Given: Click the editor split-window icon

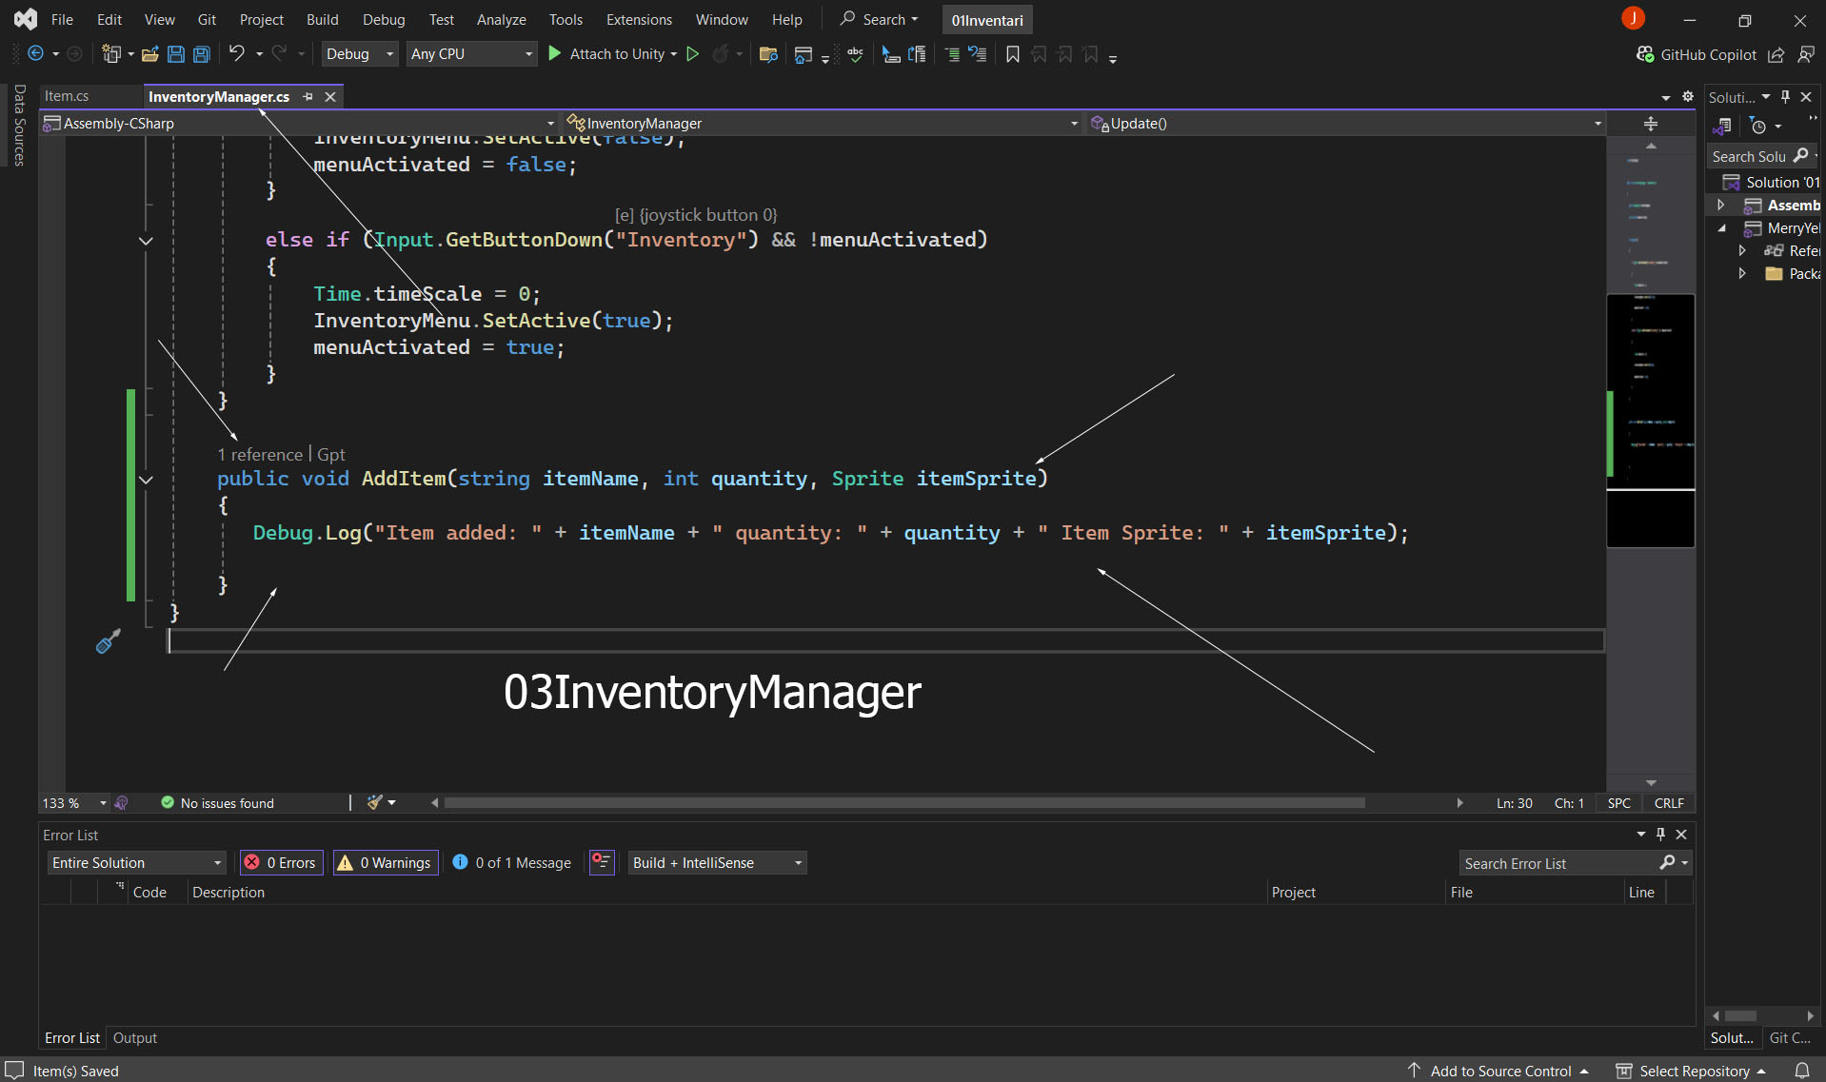Looking at the screenshot, I should point(1650,124).
